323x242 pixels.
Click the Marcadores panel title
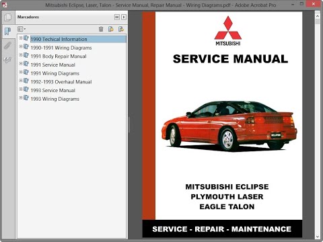pos(28,17)
